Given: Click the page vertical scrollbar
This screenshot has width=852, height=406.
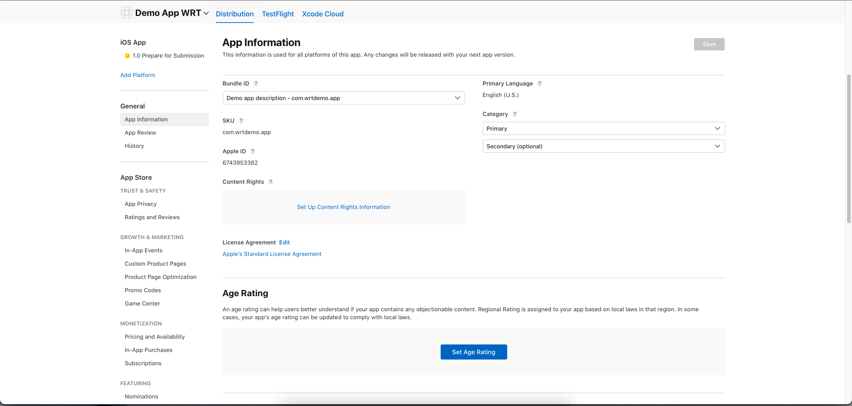Looking at the screenshot, I should coord(849,148).
